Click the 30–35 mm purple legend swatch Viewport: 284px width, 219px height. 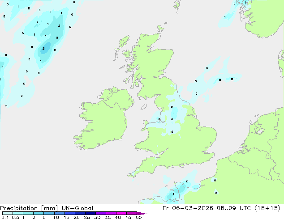pos(101,213)
